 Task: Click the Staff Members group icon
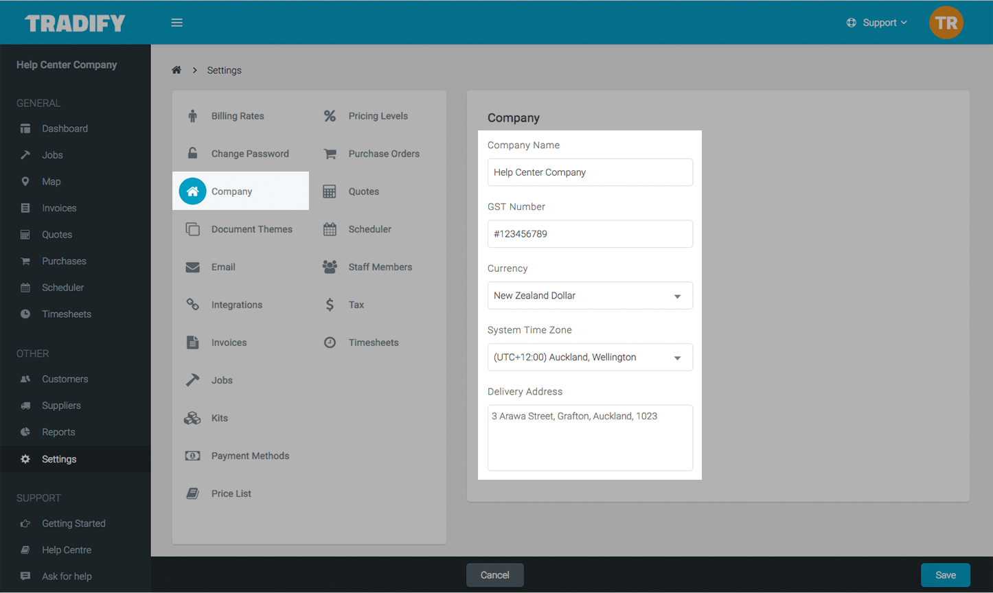(330, 267)
